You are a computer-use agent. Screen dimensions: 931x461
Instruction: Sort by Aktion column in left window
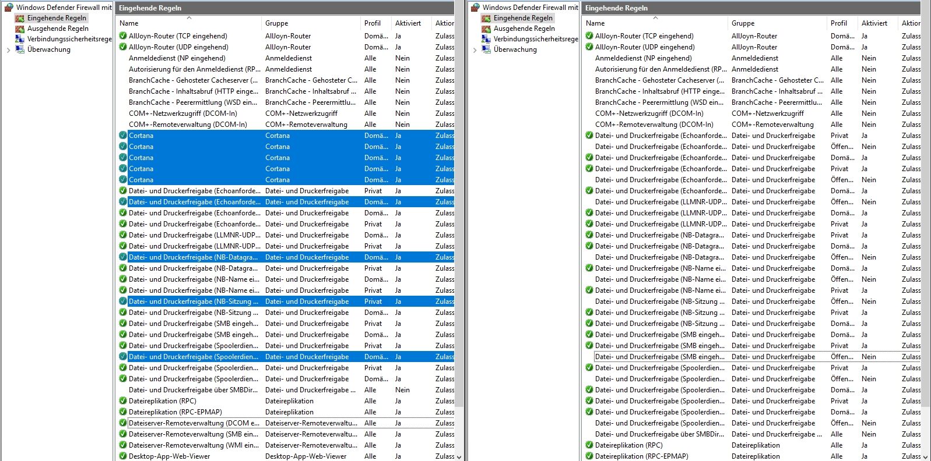point(444,23)
